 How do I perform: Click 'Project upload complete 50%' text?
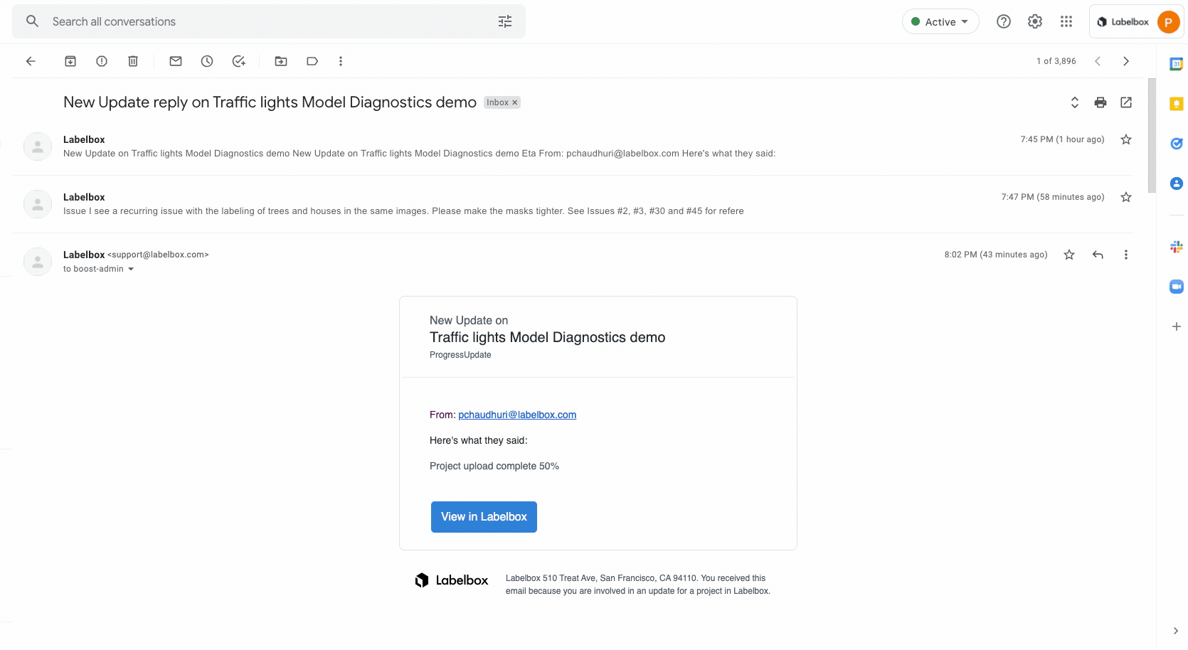coord(494,466)
